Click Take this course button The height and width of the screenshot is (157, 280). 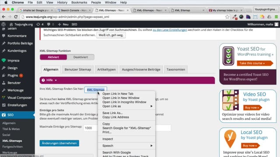[x=255, y=63]
